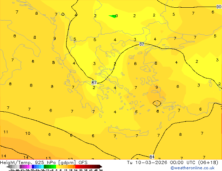Click the '10' temperature value
This screenshot has width=222, height=171.
[x=28, y=133]
